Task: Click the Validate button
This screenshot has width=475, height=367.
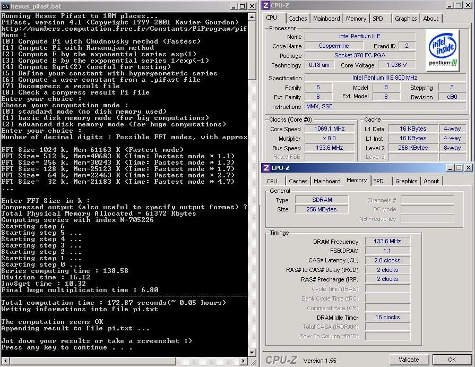Action: (x=409, y=360)
